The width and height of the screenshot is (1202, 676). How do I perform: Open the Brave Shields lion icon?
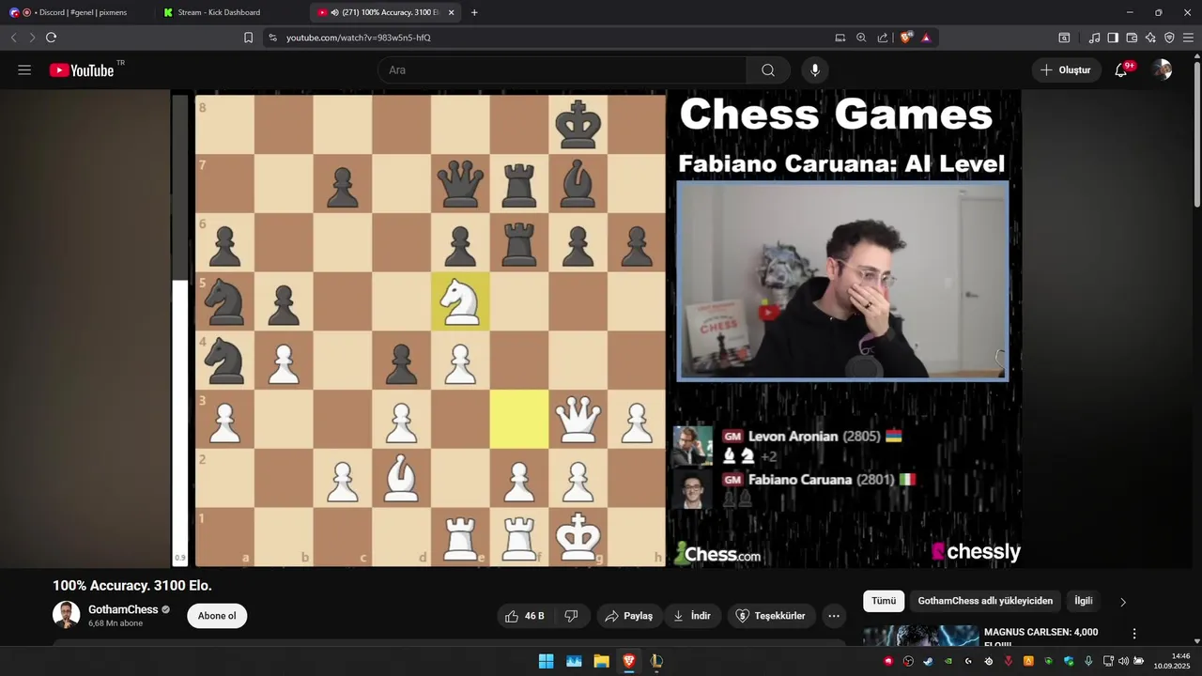[x=906, y=38]
